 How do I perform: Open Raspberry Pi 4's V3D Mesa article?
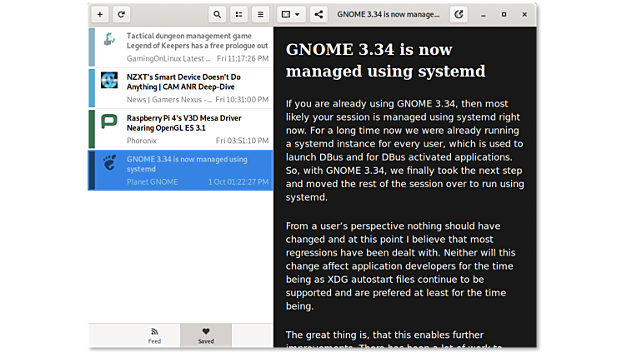[x=197, y=123]
